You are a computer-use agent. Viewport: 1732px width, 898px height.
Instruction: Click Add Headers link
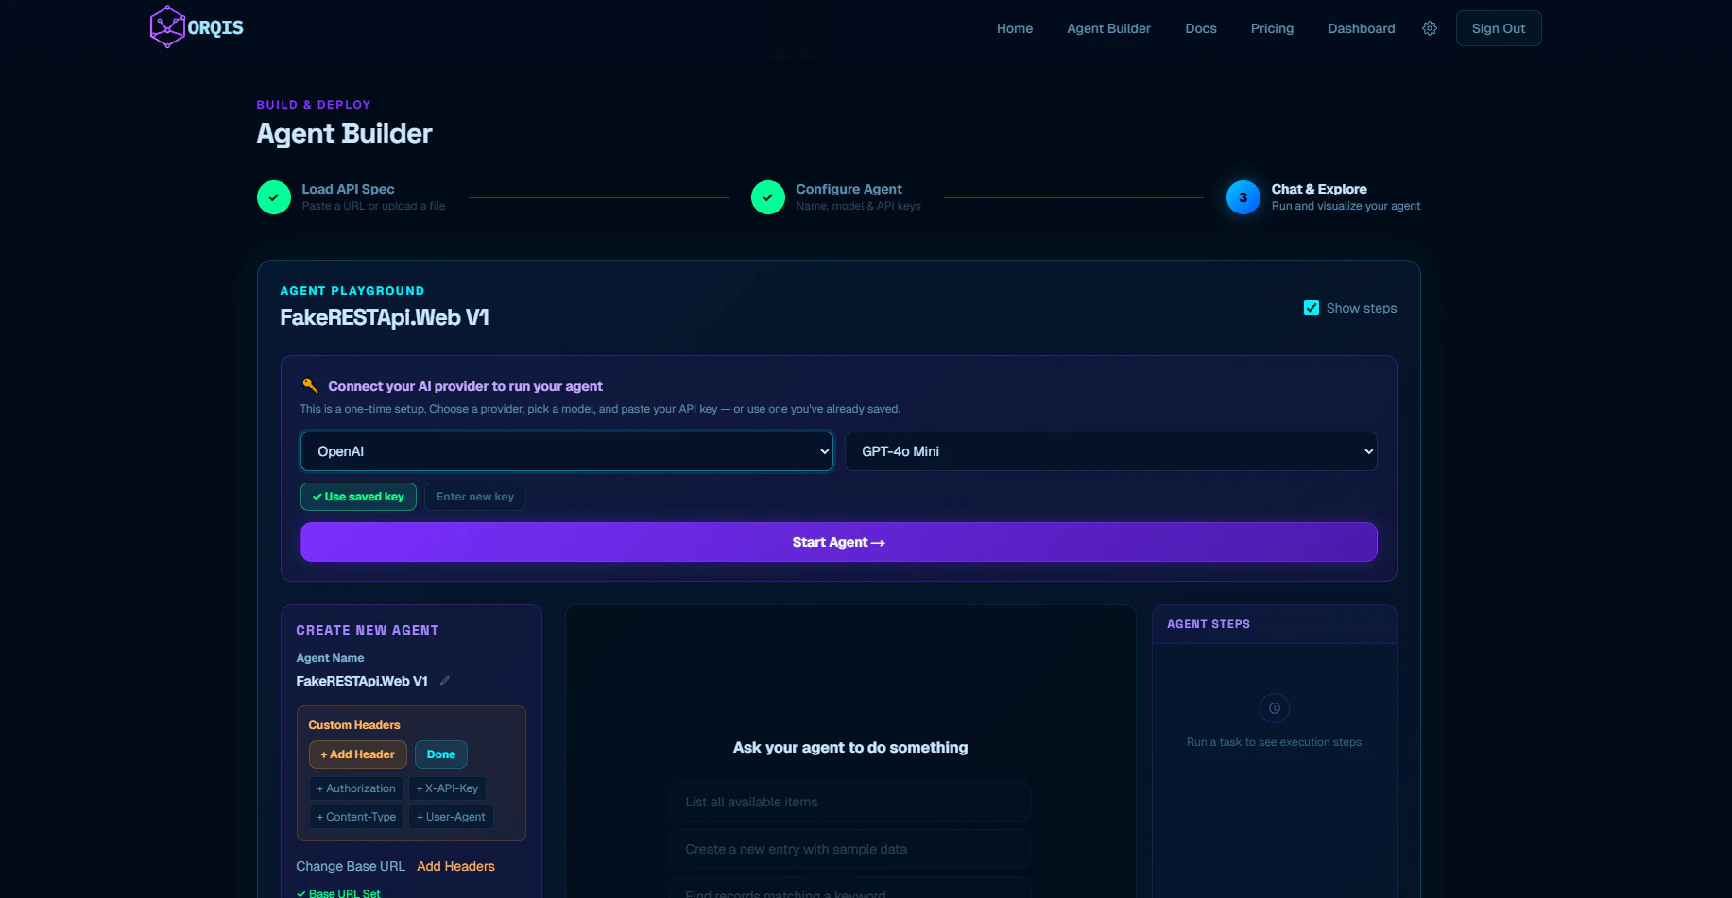click(x=455, y=866)
